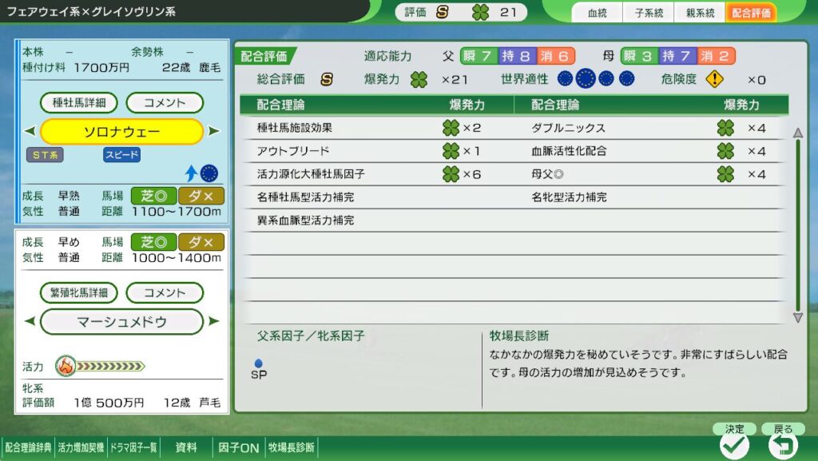Click the stallion's blue up-arrow icon
Screen dimensions: 818x461
pyautogui.click(x=191, y=173)
